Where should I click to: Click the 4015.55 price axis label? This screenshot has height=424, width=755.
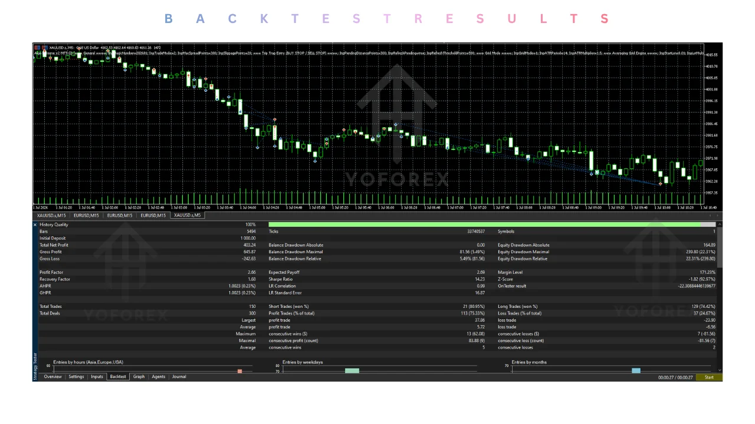(711, 55)
